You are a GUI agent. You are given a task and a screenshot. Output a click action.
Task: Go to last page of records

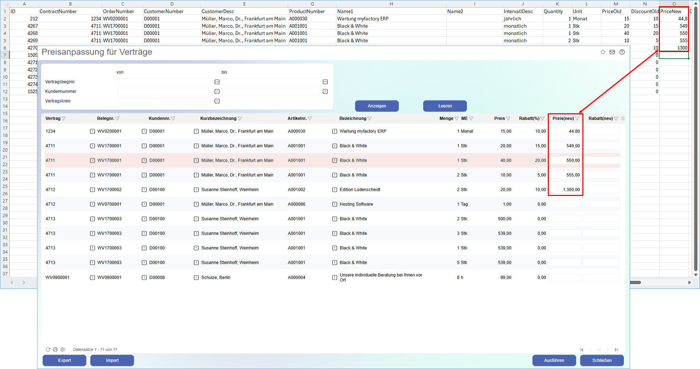616,350
